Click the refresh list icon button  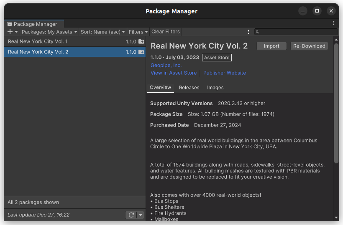[x=131, y=215]
